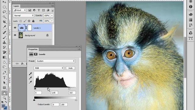
Task: Toggle pixel layer filter
Action: 30,10
